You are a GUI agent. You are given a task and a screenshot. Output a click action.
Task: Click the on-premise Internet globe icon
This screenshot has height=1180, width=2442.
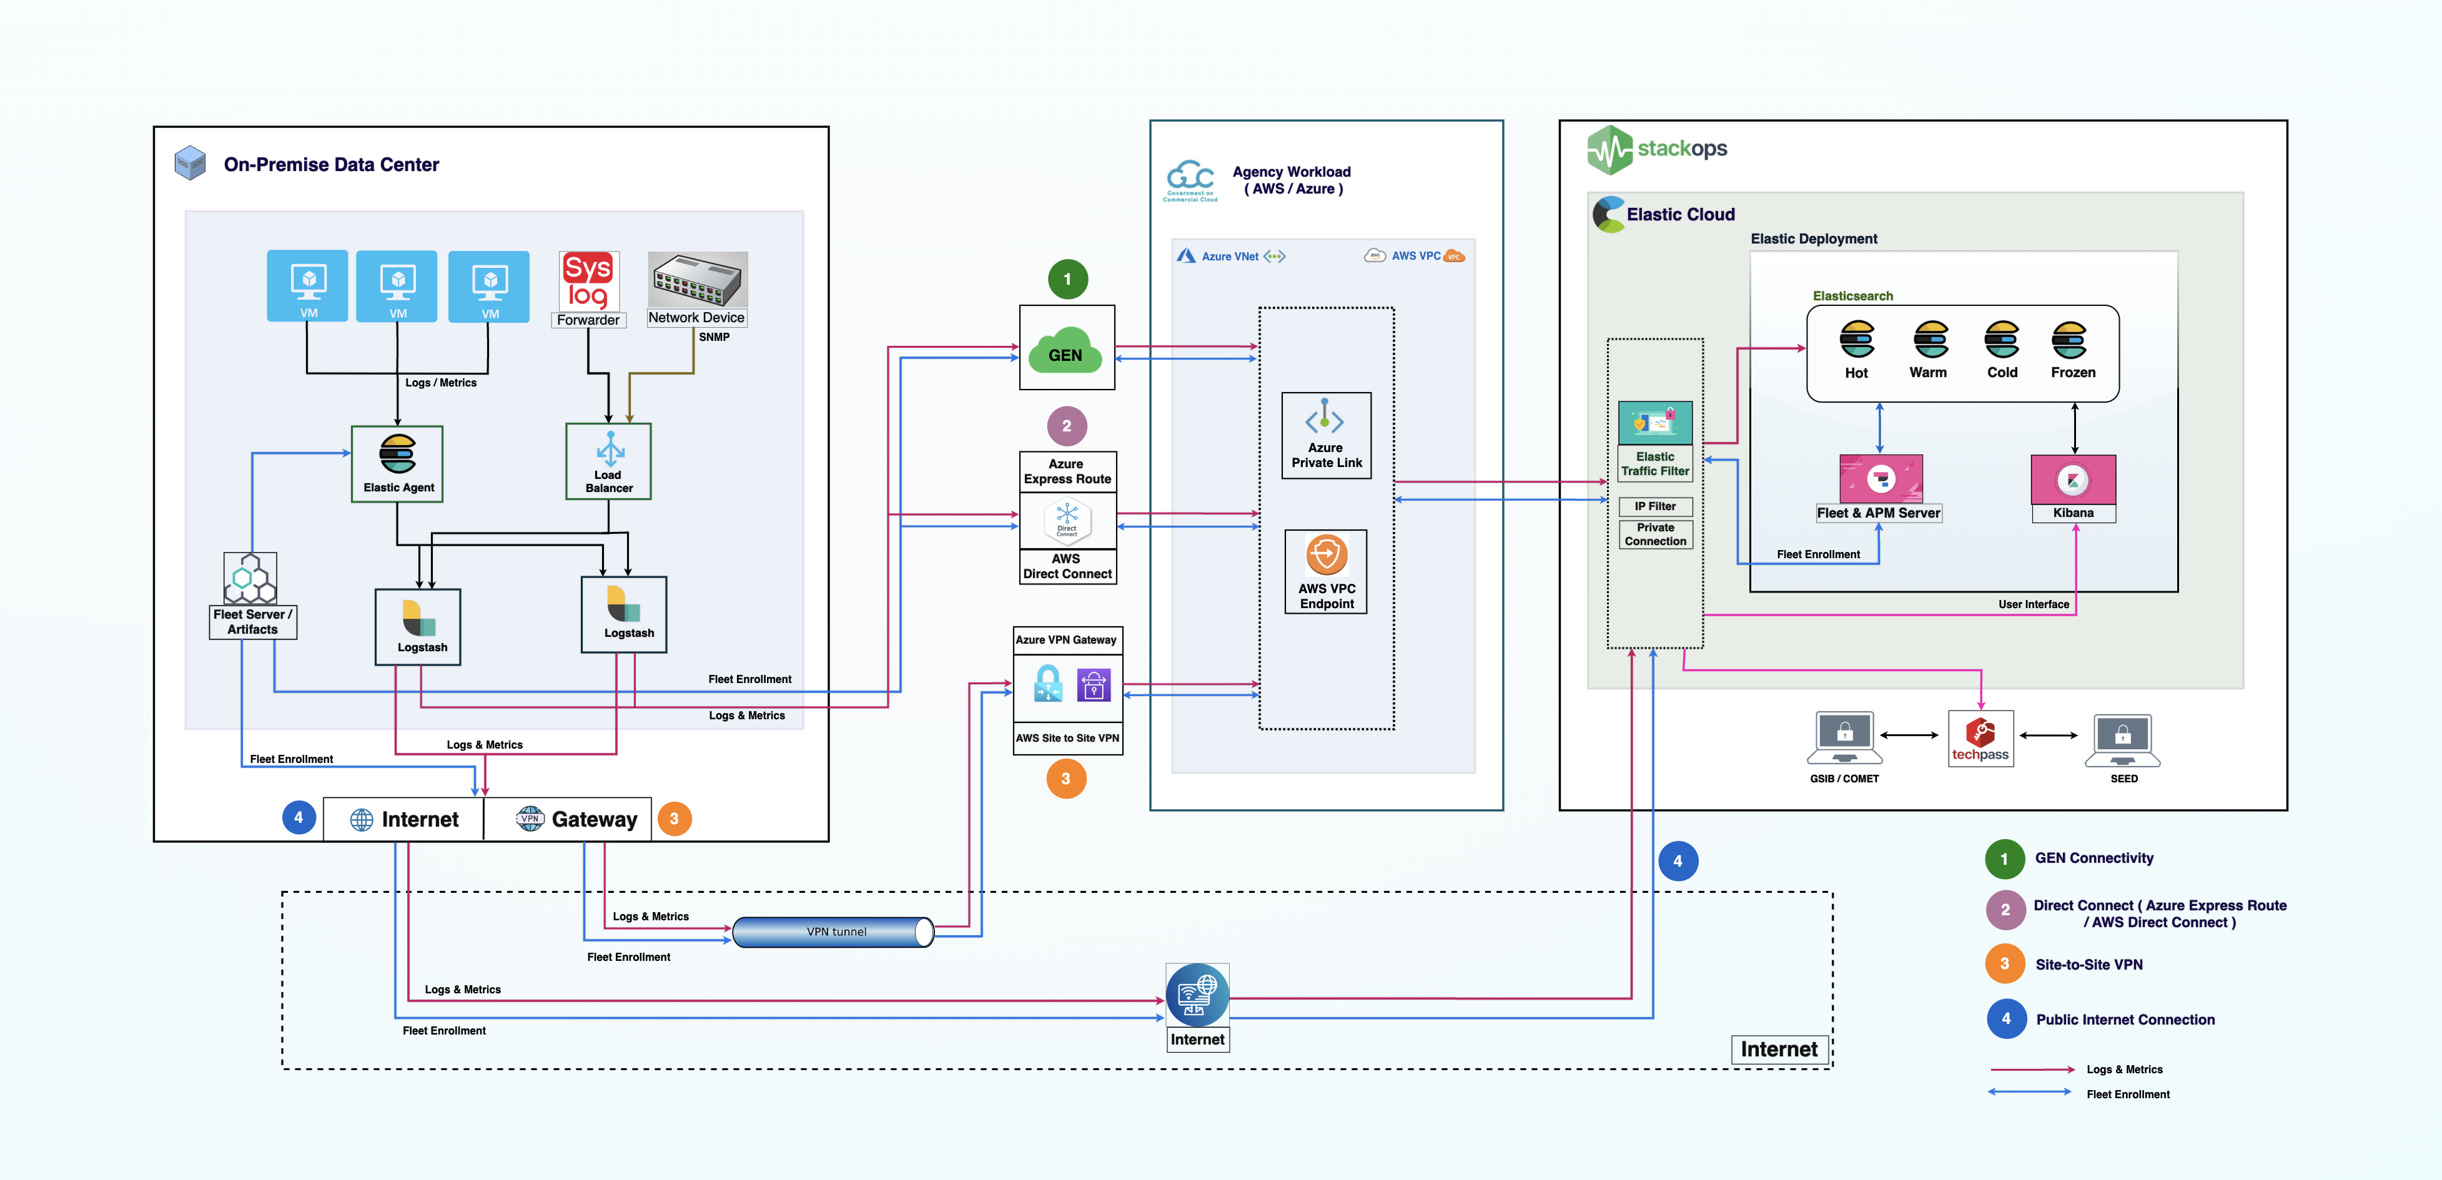coord(361,819)
